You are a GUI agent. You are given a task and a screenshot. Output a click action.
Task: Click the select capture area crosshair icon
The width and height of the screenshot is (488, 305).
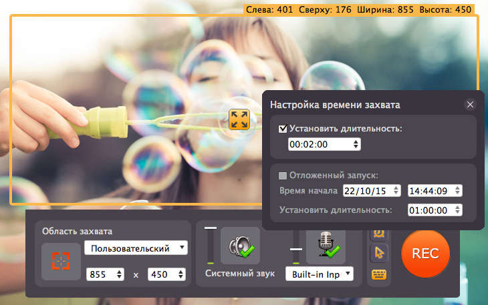coord(59,261)
